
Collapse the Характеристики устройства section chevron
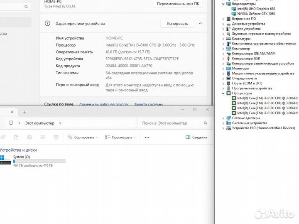(201, 24)
